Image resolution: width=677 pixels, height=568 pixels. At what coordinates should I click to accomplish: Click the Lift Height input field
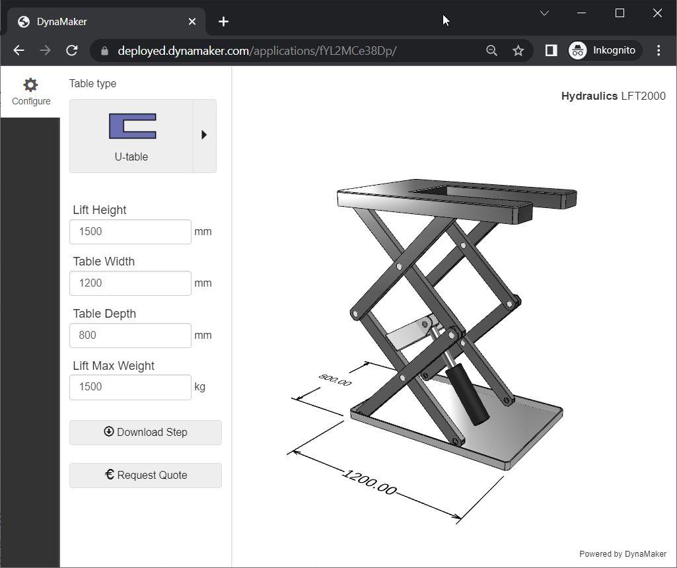[130, 232]
